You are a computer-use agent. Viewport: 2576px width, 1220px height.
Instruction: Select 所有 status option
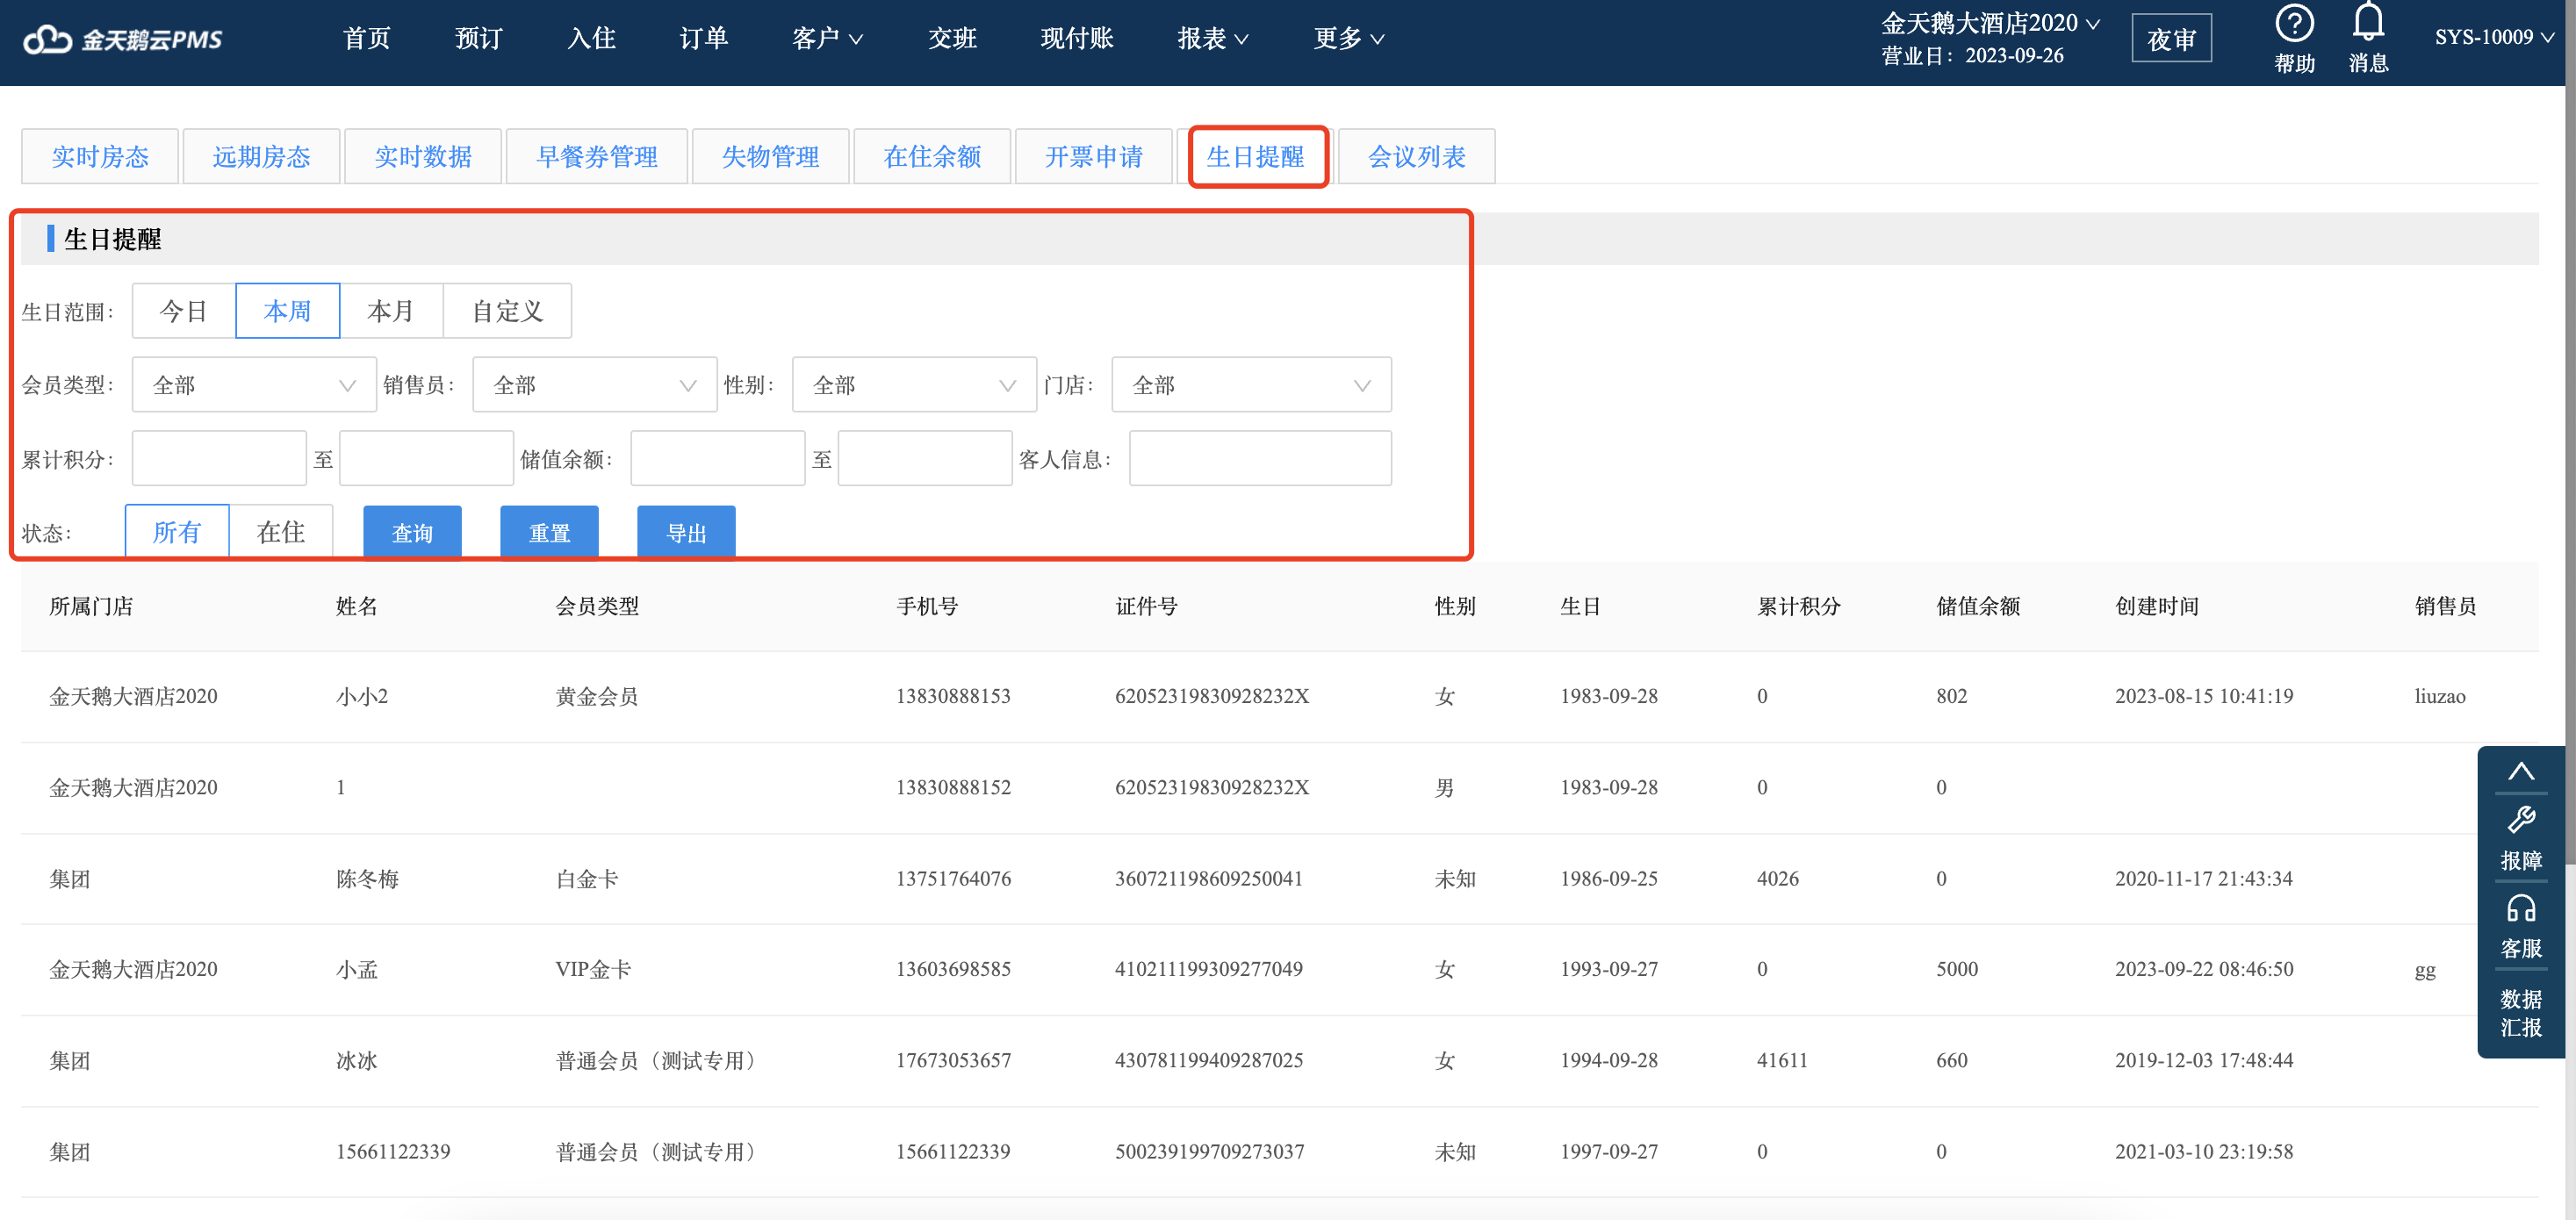177,532
